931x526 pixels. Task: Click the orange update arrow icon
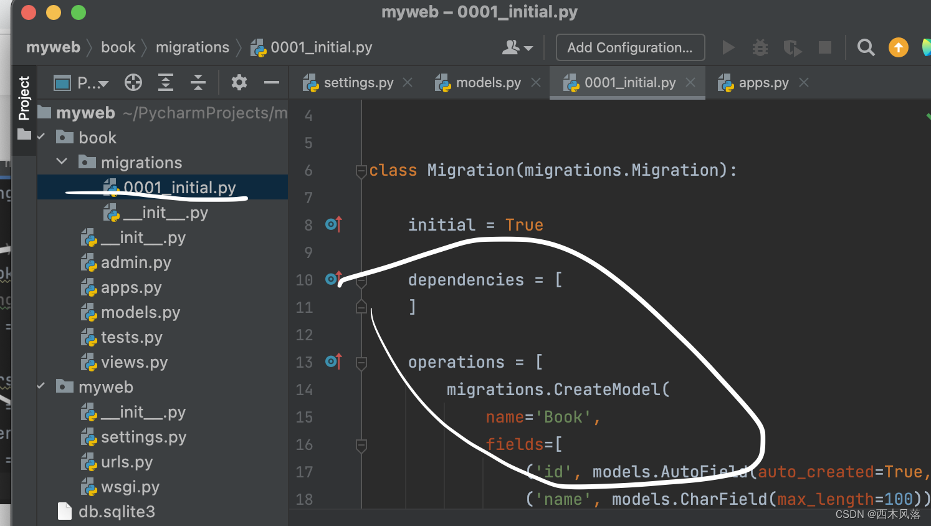[898, 47]
